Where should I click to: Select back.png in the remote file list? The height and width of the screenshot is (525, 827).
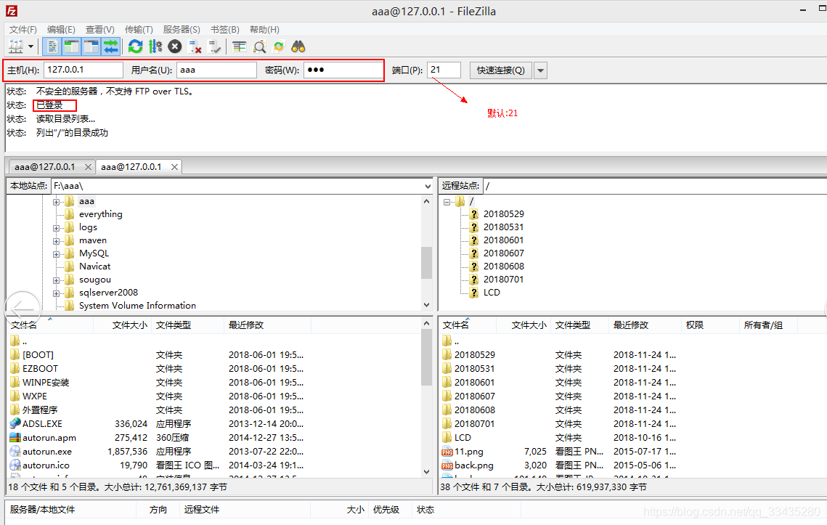click(x=473, y=465)
